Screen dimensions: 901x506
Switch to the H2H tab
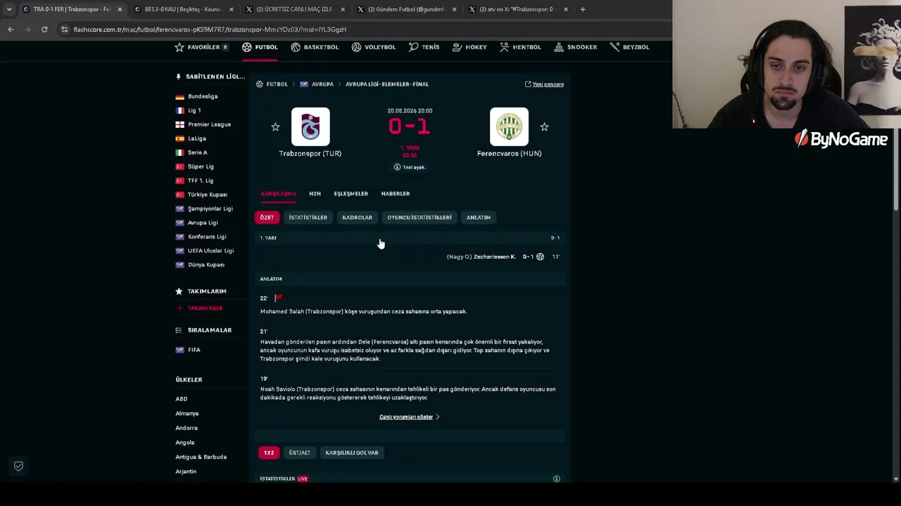click(315, 194)
